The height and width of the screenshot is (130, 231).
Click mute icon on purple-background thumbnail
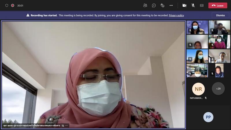point(190,30)
